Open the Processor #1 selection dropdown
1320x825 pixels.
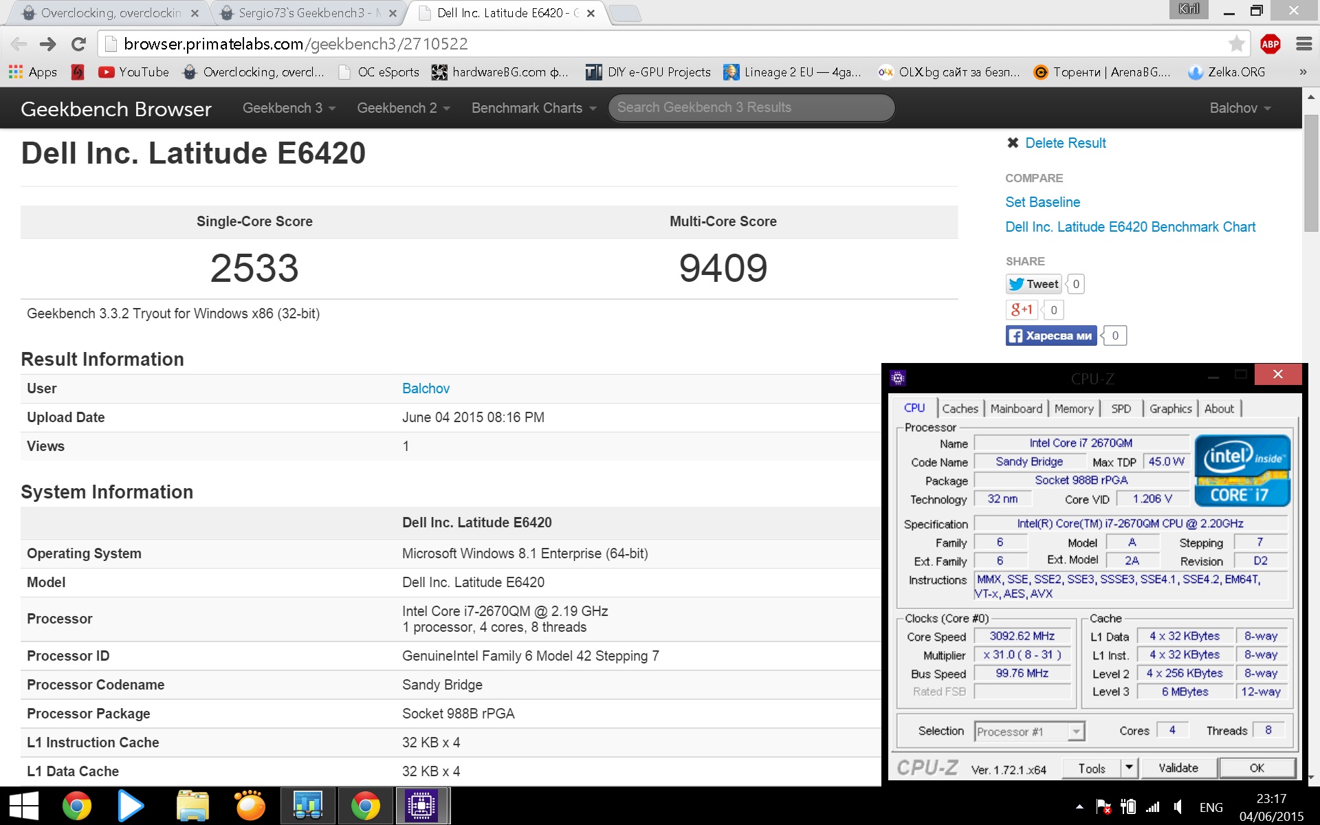coord(1030,731)
